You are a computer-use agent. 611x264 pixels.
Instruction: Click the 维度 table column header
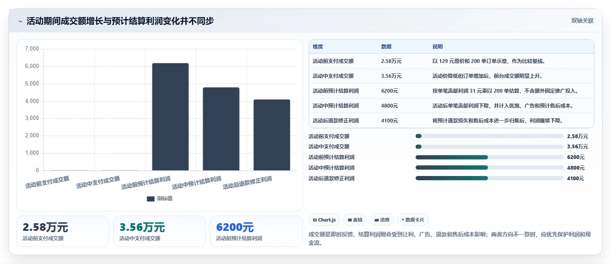tap(318, 46)
